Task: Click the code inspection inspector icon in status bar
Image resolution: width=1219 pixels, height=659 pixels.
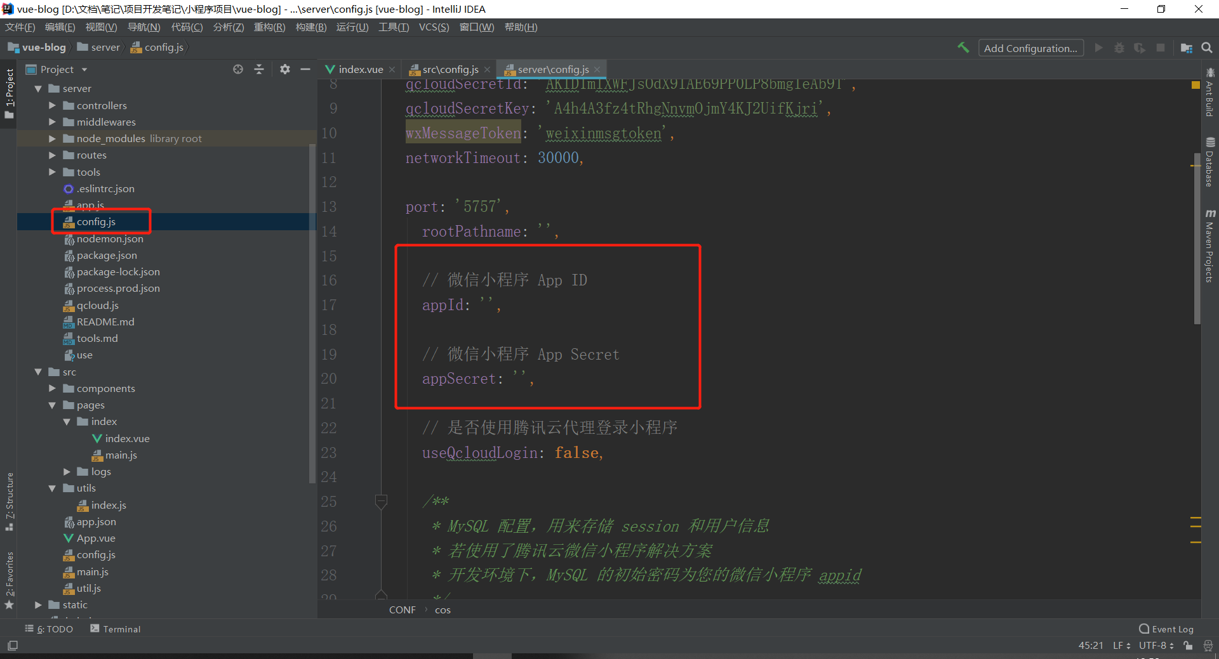Action: [1208, 646]
